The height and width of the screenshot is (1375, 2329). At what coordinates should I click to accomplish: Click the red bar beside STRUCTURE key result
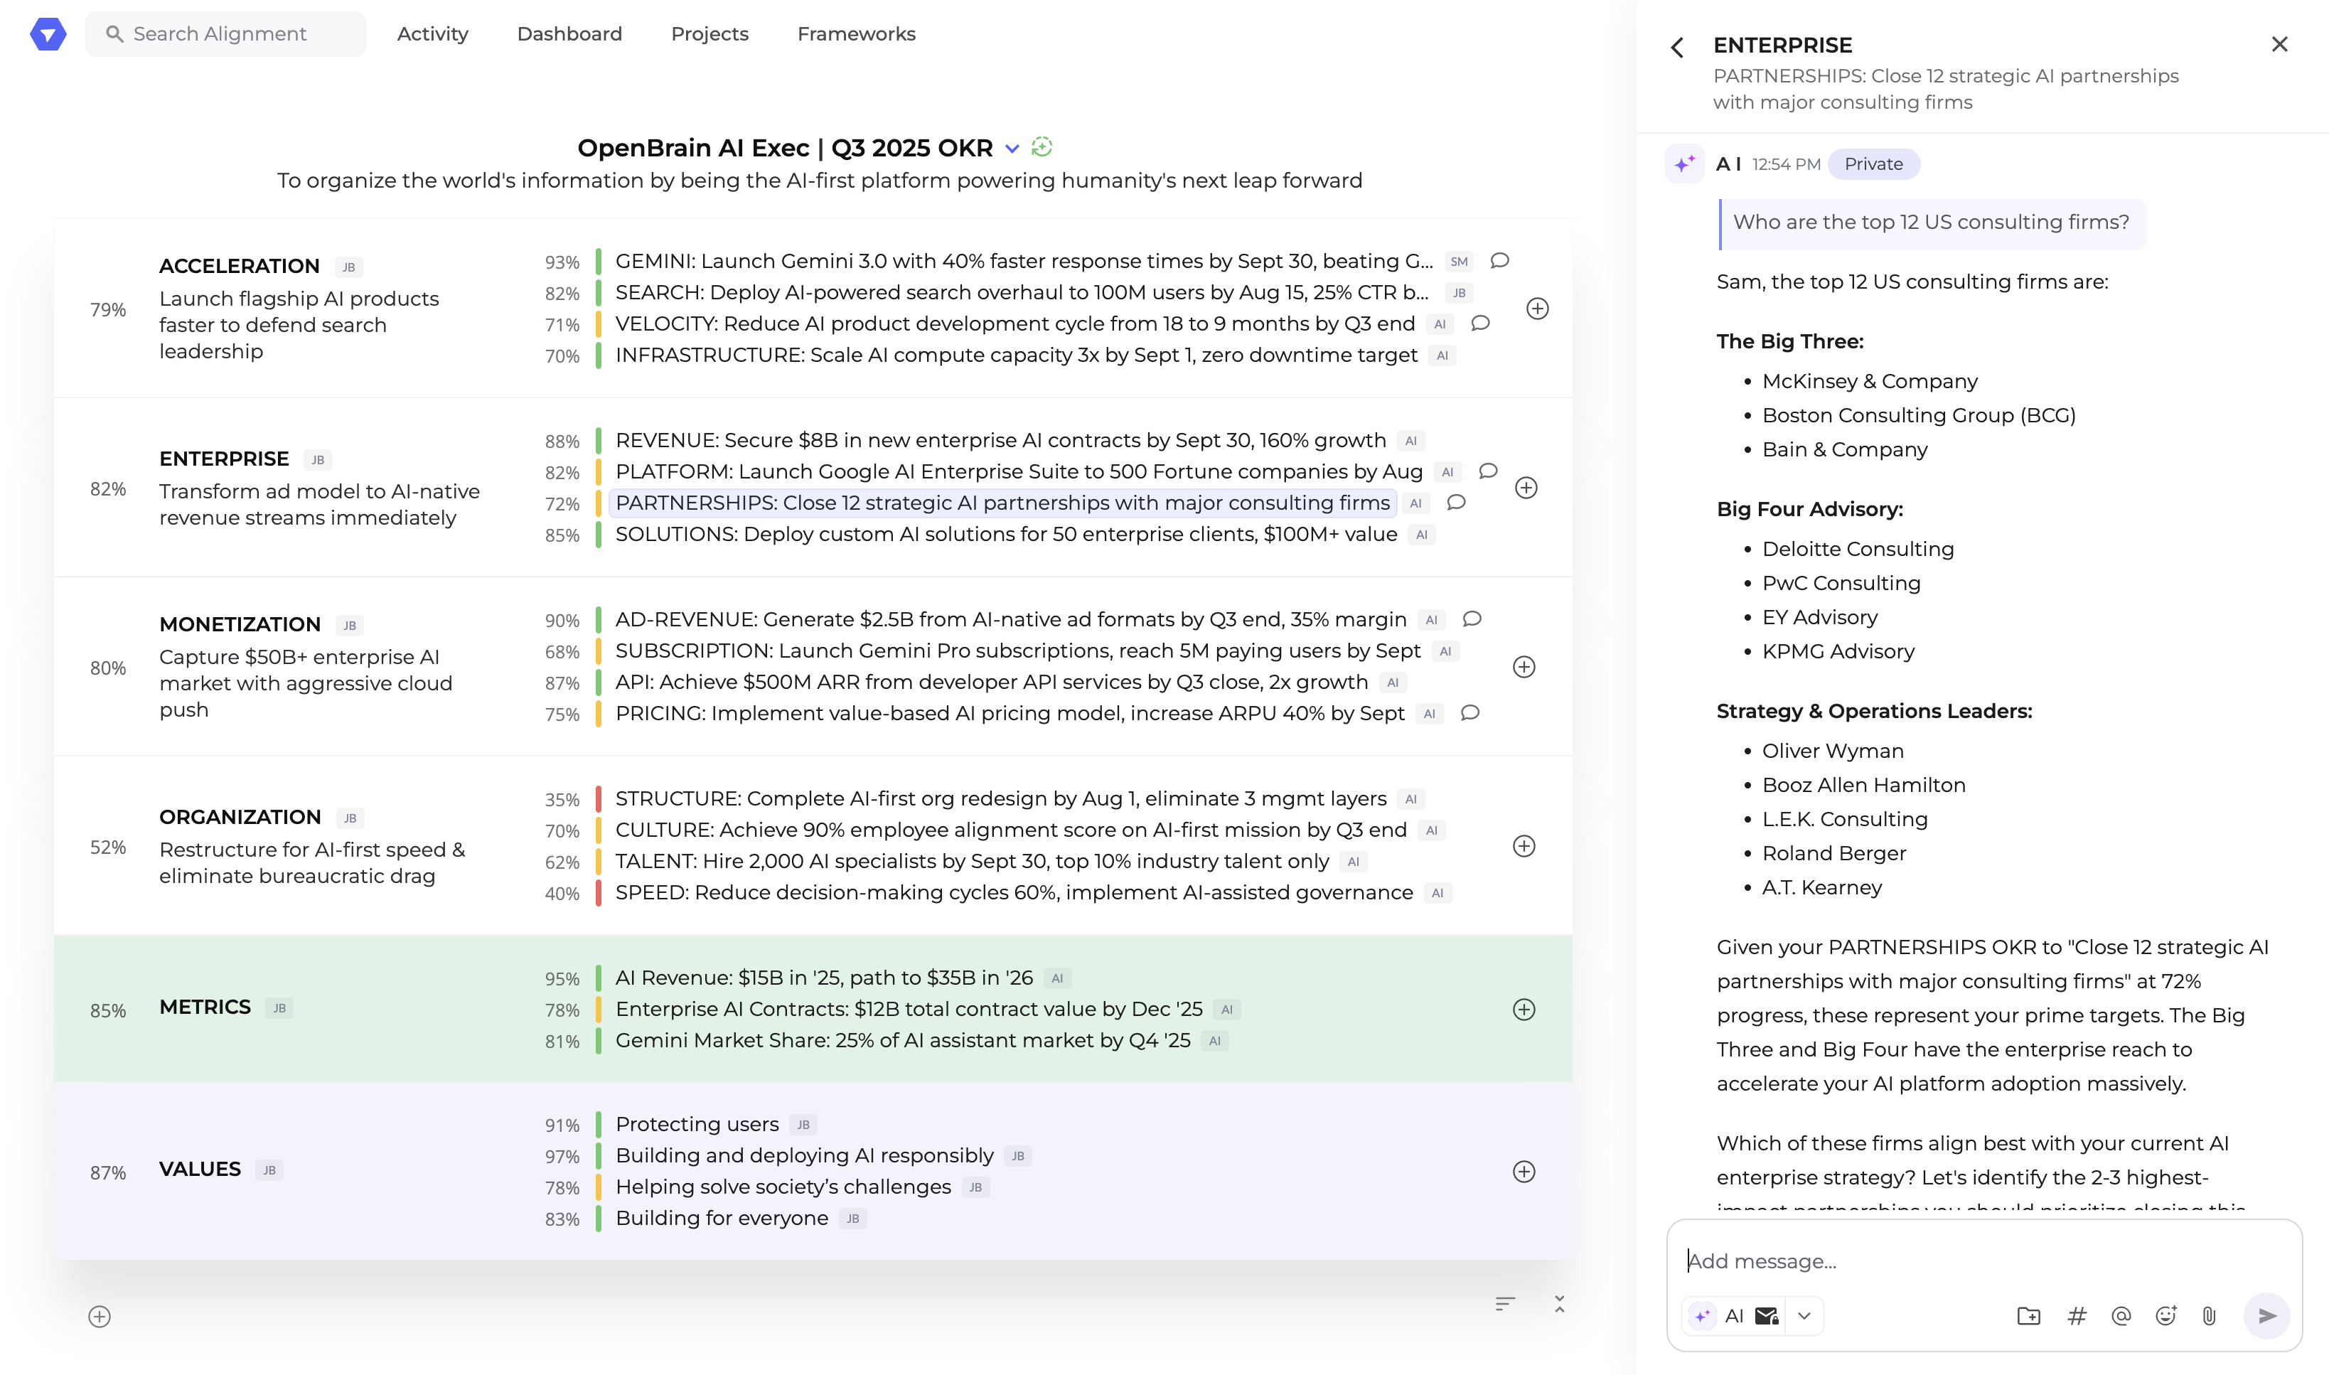click(x=599, y=798)
